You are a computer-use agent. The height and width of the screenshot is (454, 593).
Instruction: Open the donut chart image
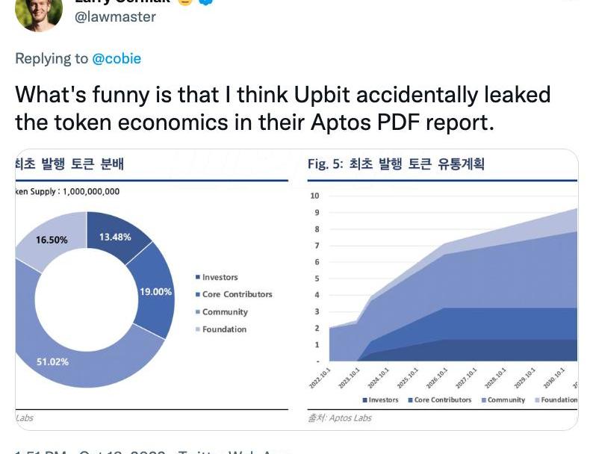tap(153, 290)
